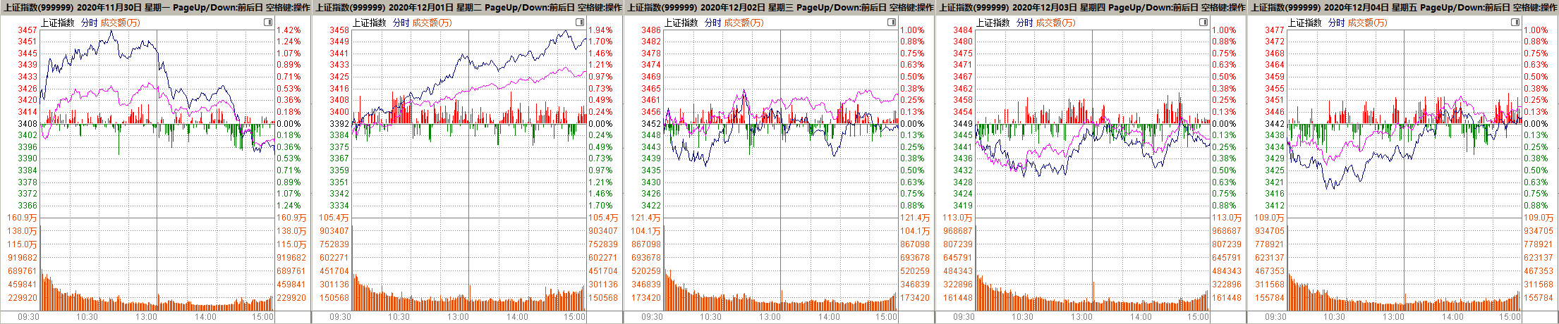Image resolution: width=1559 pixels, height=324 pixels.
Task: Select the 2020年12月02日 星期三 chart title bar
Action: click(x=779, y=7)
